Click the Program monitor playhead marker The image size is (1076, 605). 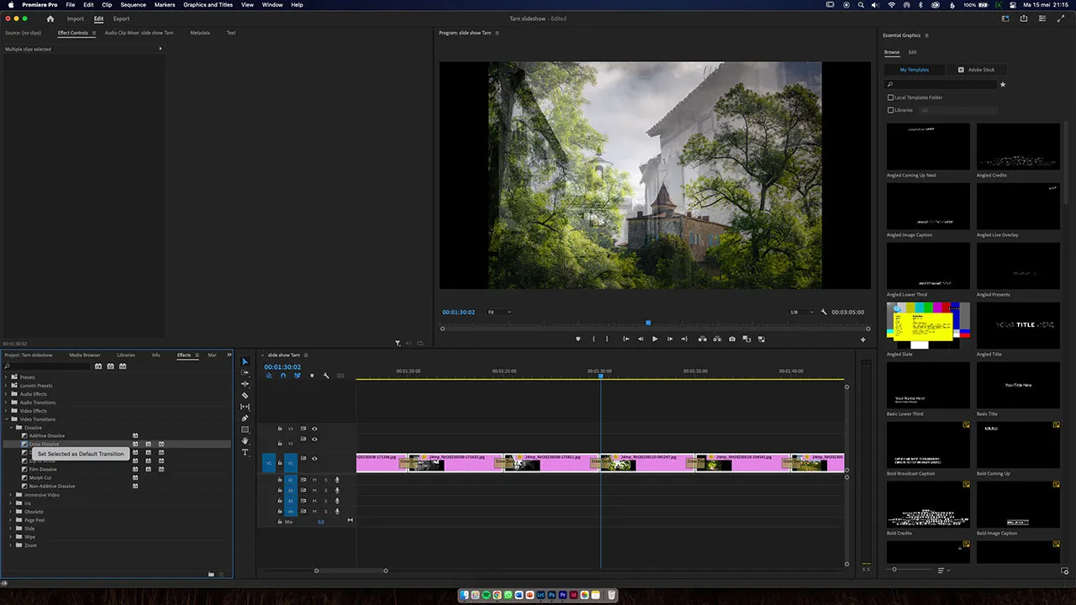click(648, 323)
